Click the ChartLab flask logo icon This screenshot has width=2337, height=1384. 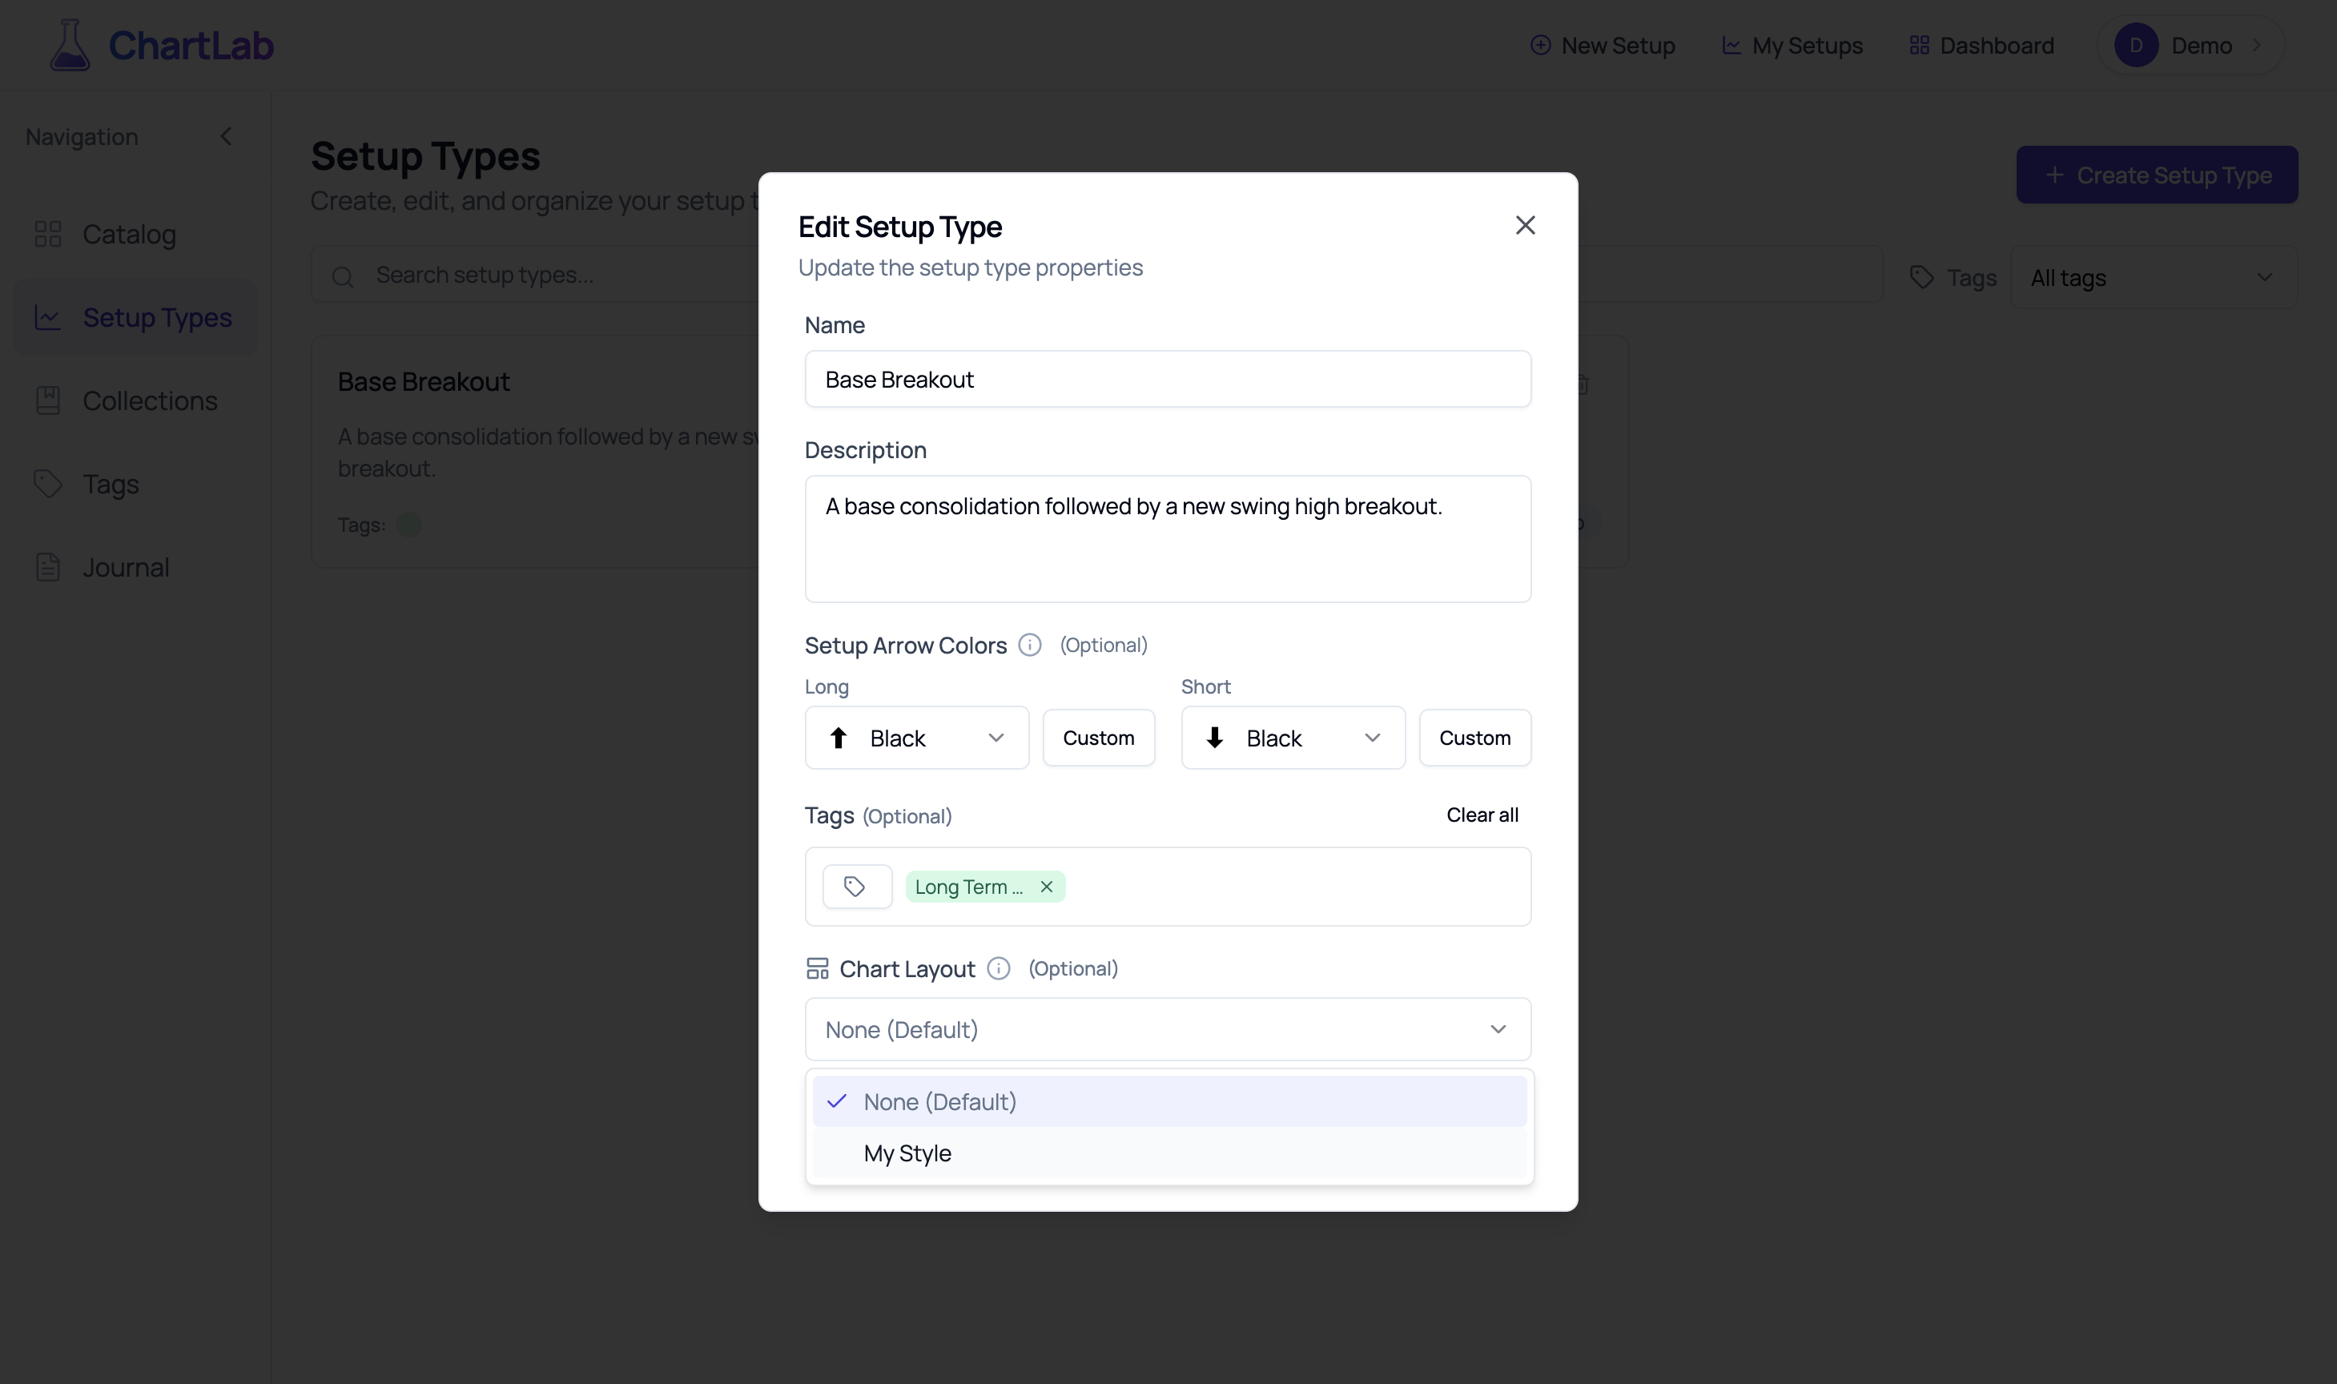(70, 45)
